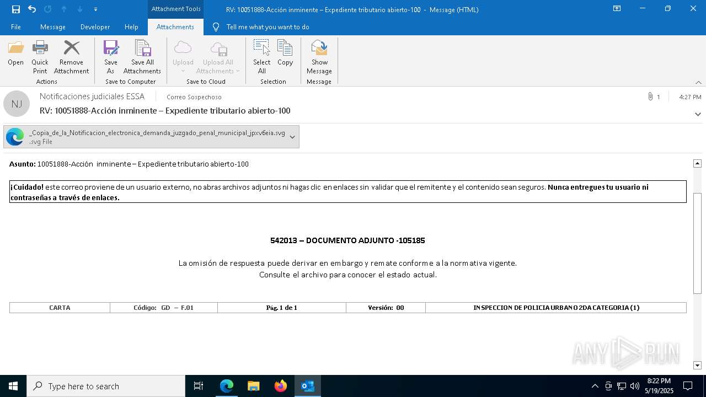This screenshot has width=706, height=397.
Task: Open Ribbon Display Options in the title bar
Action: [617, 9]
